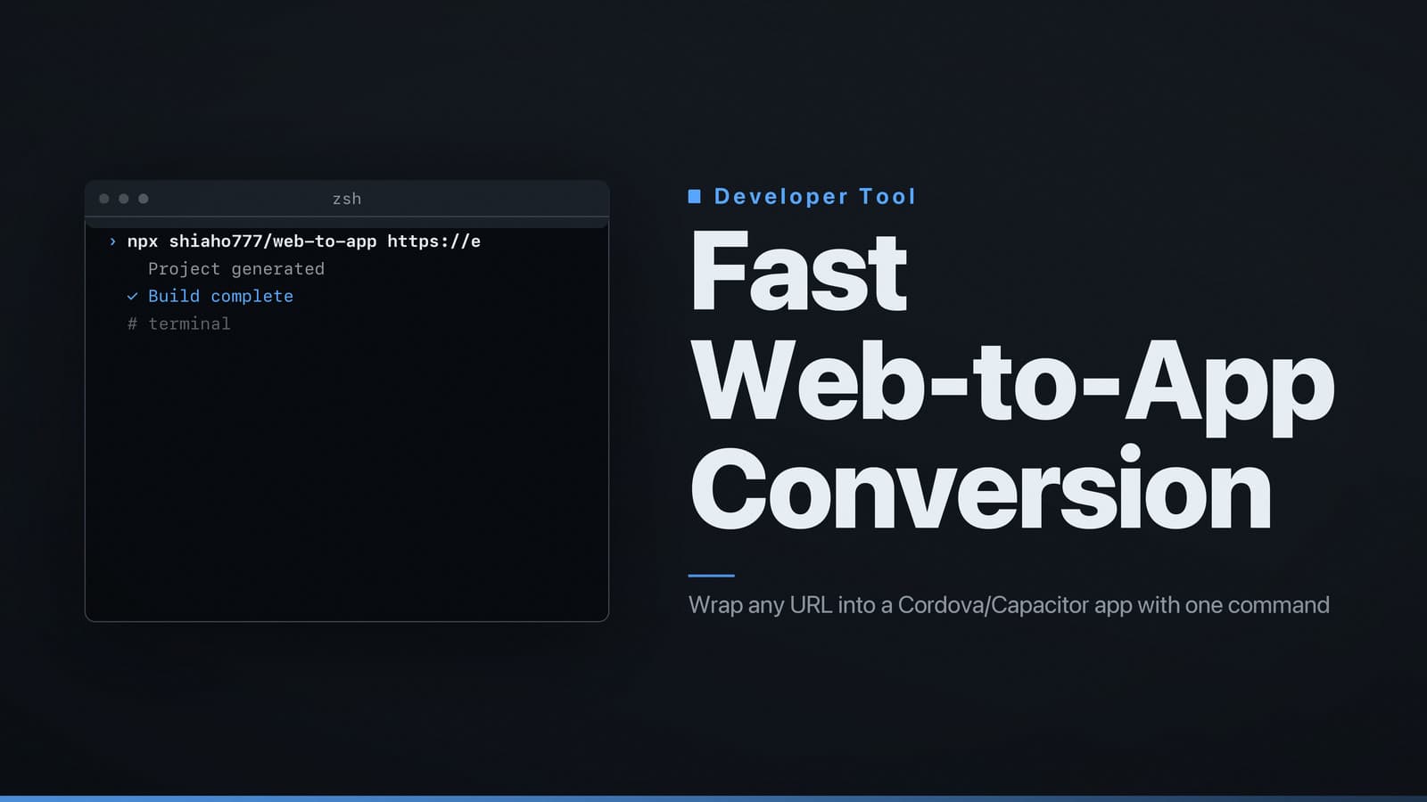Screen dimensions: 1427x802
Task: Click the blue square before Developer Tool
Action: [695, 196]
